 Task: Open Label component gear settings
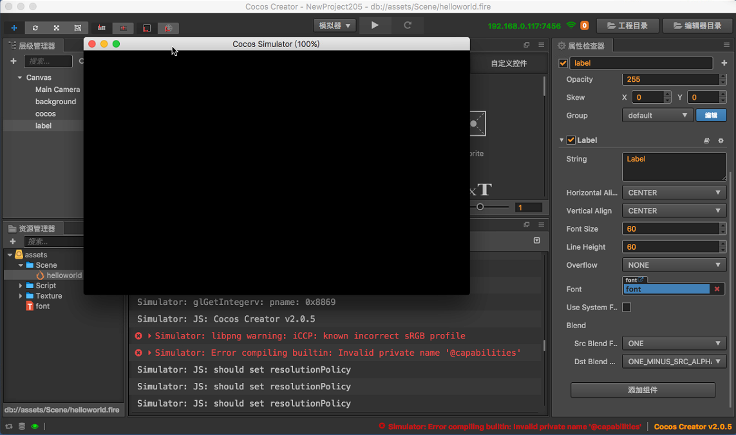tap(721, 141)
